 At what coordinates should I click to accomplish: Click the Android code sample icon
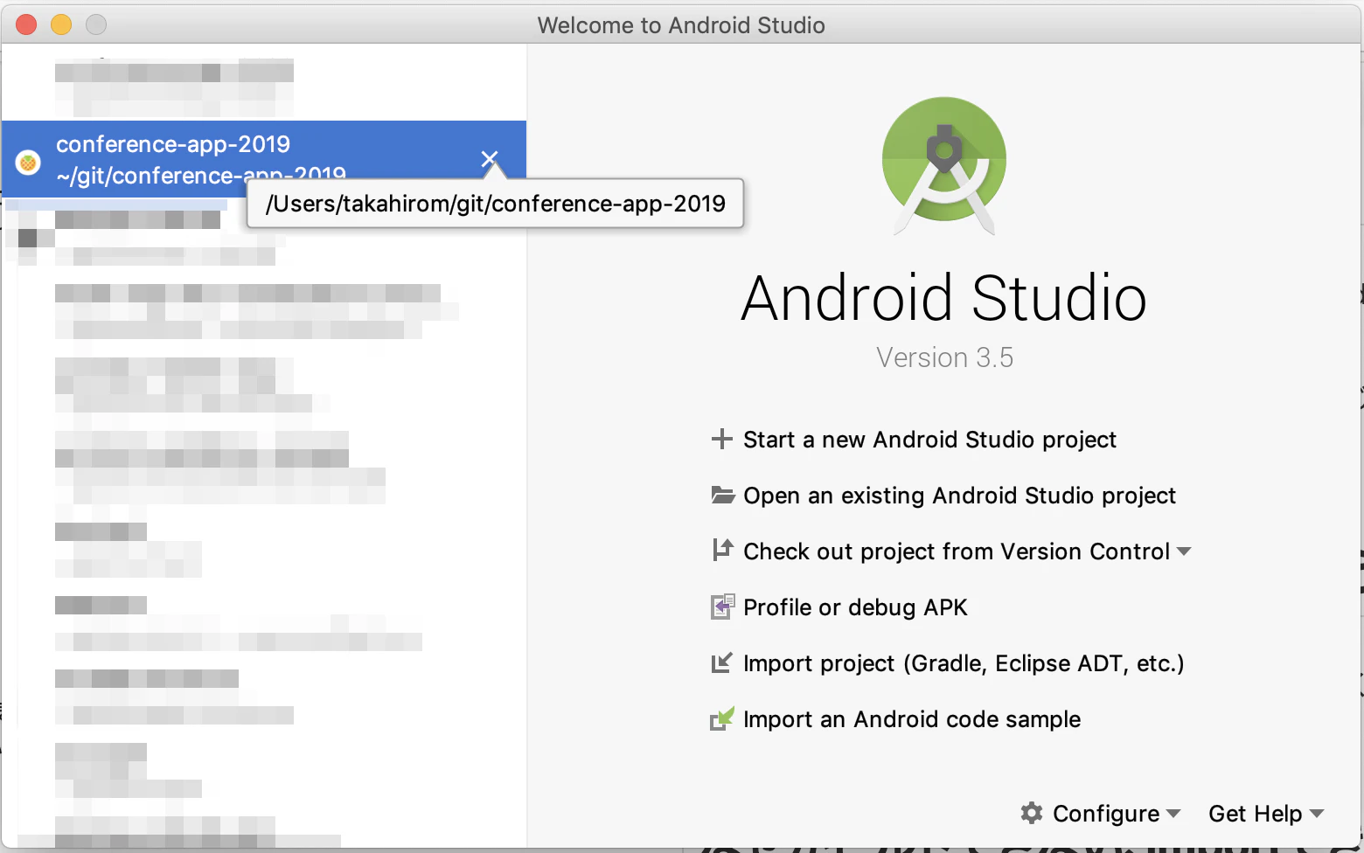(722, 718)
